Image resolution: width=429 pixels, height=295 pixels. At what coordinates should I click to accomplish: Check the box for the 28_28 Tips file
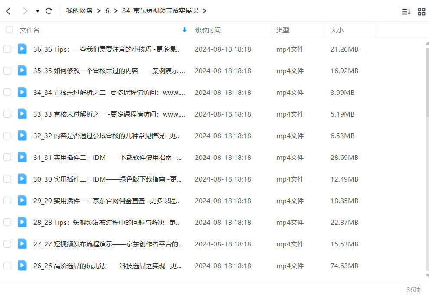[7, 222]
